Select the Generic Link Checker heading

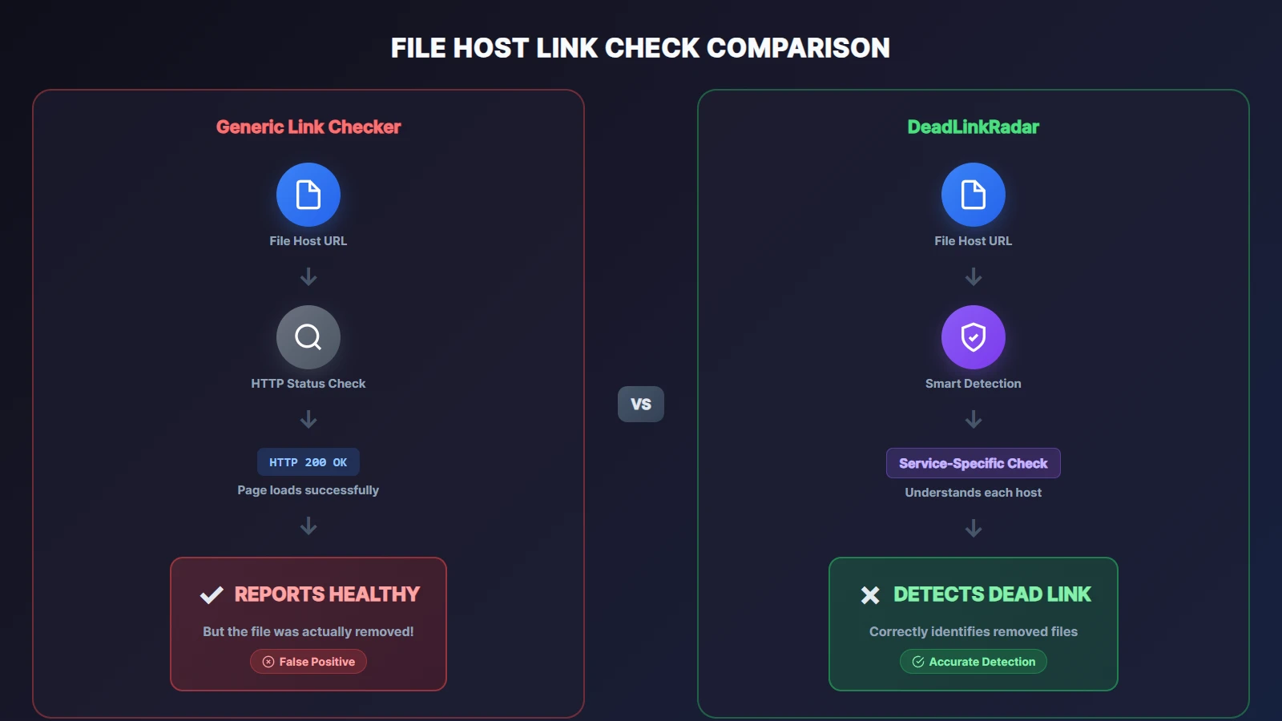[308, 127]
